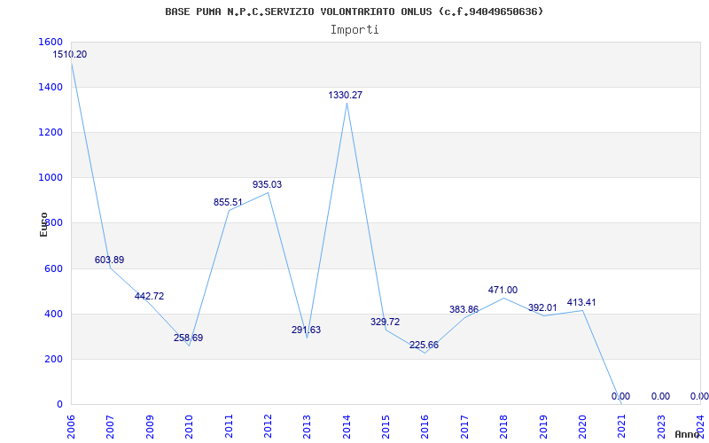The height and width of the screenshot is (443, 709).
Task: Select the 225.66 data label
Action: (425, 346)
